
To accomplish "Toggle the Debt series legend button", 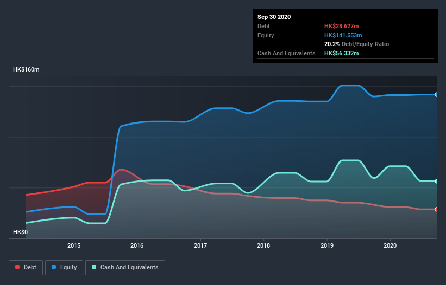I will pos(26,268).
